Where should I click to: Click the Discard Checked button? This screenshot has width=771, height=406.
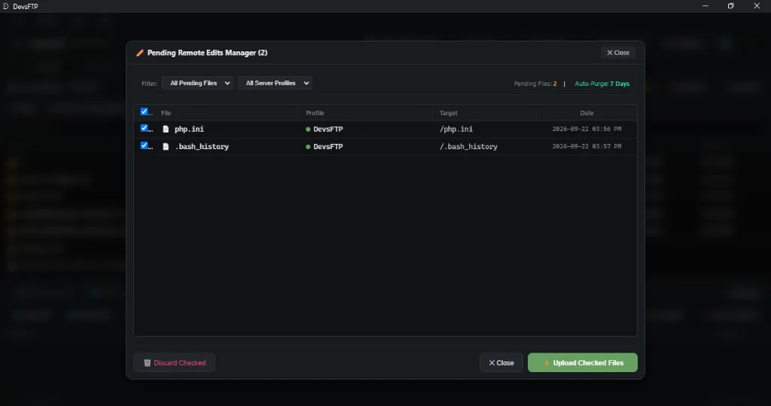click(x=175, y=363)
